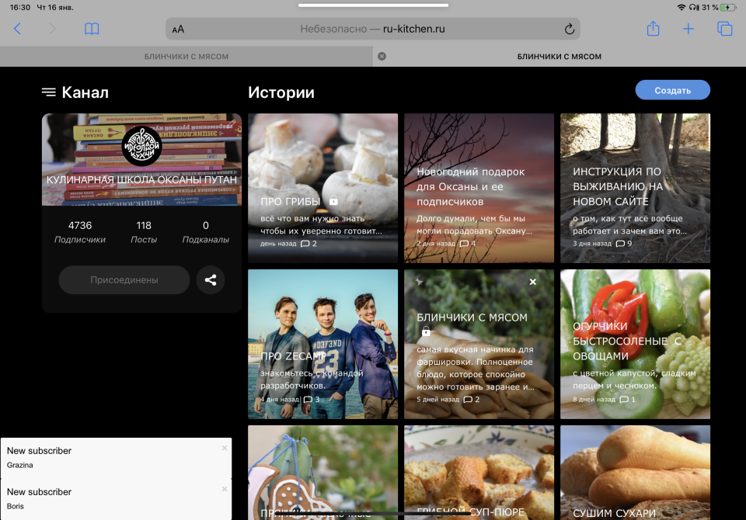Tap the Safari share sheet icon
This screenshot has height=520, width=746.
[653, 29]
